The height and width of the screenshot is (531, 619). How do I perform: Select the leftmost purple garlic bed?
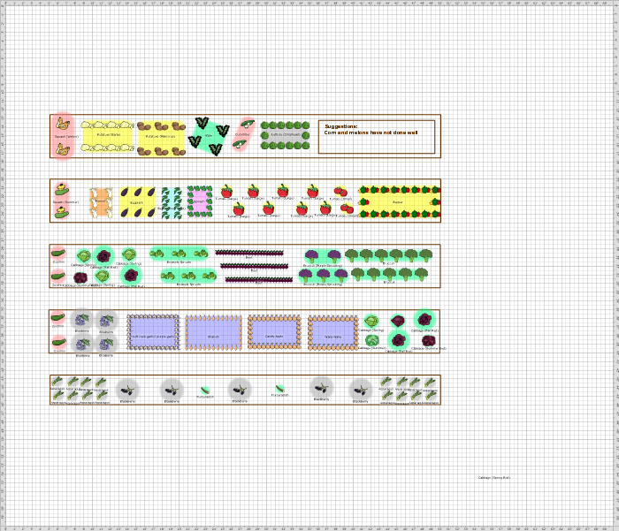tap(153, 331)
